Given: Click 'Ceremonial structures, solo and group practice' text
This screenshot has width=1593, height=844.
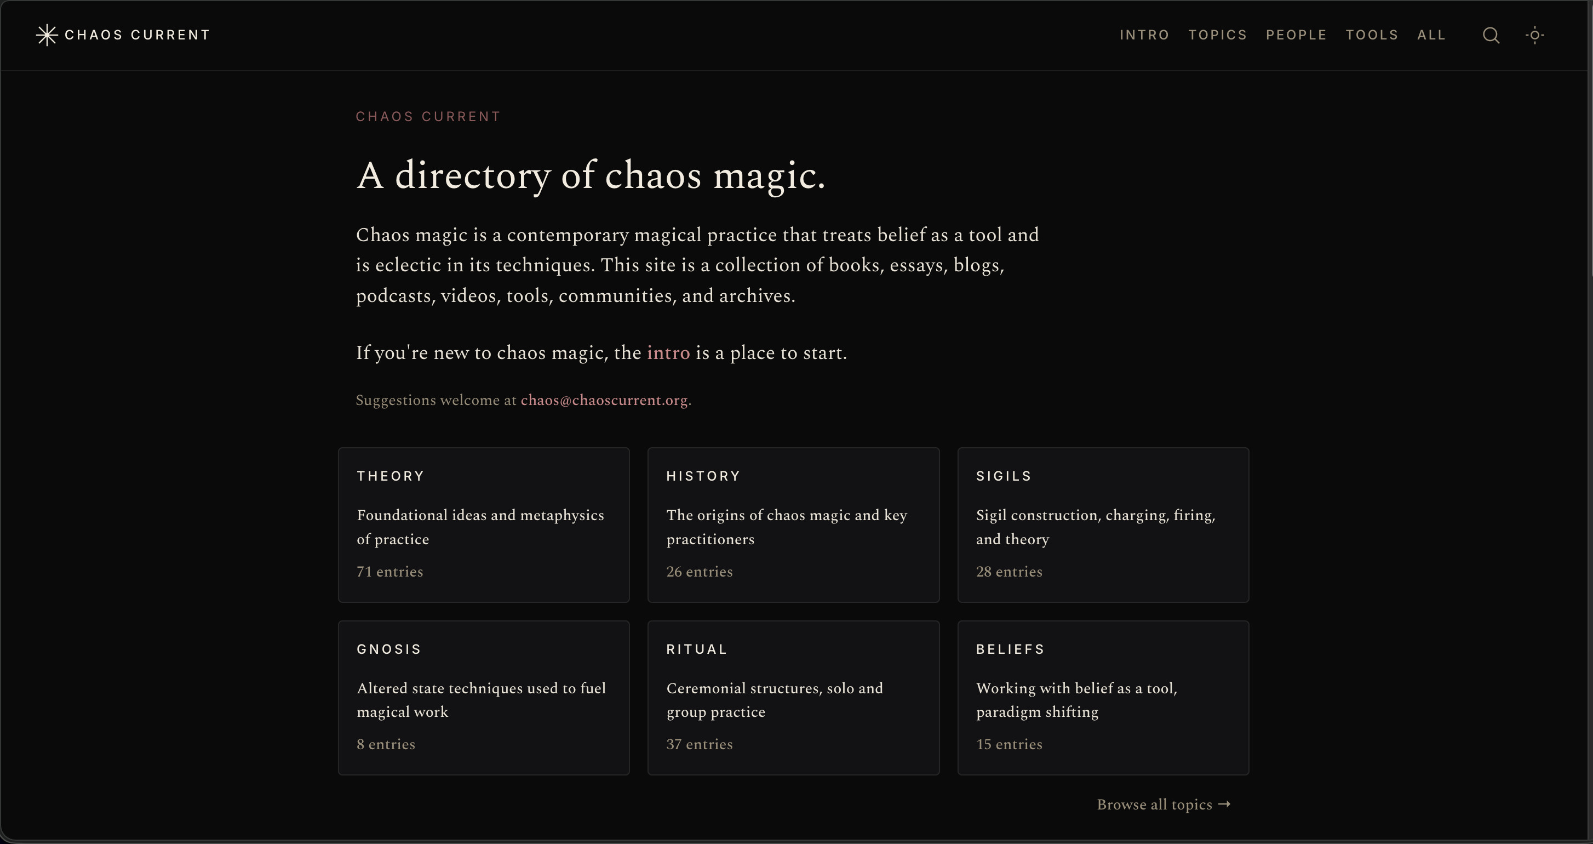Looking at the screenshot, I should pyautogui.click(x=775, y=700).
